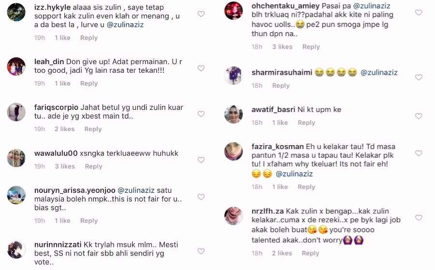Like ohchentaku_amiey's comment heart
The height and width of the screenshot is (270, 435).
(419, 13)
